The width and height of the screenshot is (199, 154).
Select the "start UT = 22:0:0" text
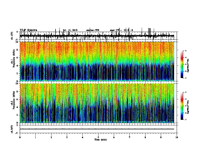point(121,30)
